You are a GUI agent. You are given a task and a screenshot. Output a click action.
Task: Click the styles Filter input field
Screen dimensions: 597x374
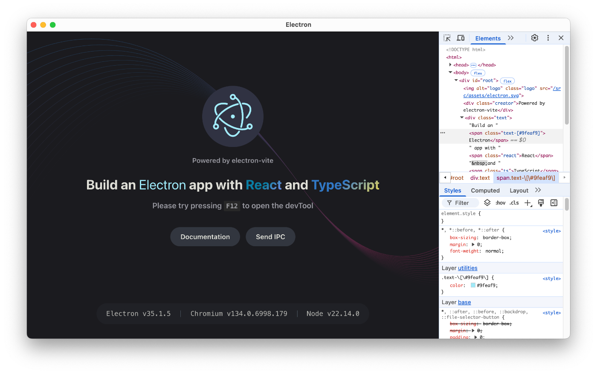461,203
